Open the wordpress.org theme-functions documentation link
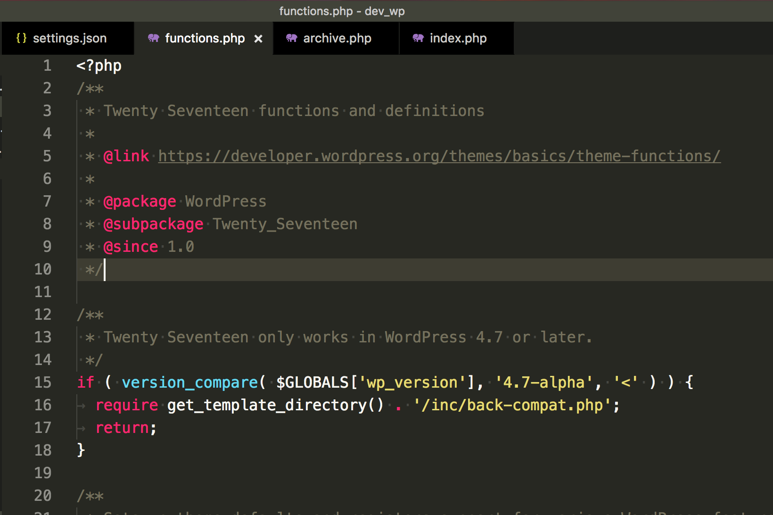 438,156
